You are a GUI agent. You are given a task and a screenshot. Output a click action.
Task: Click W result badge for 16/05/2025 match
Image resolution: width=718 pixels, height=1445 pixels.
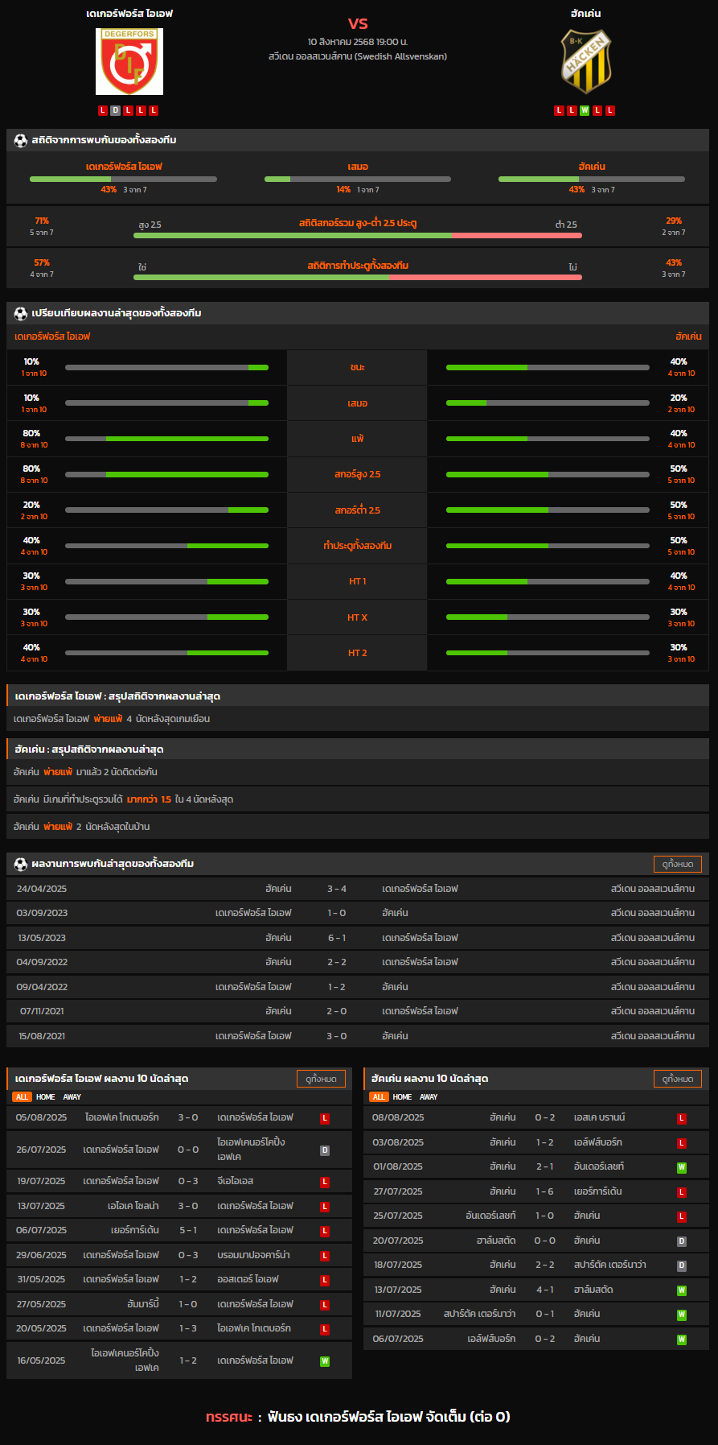[325, 1361]
